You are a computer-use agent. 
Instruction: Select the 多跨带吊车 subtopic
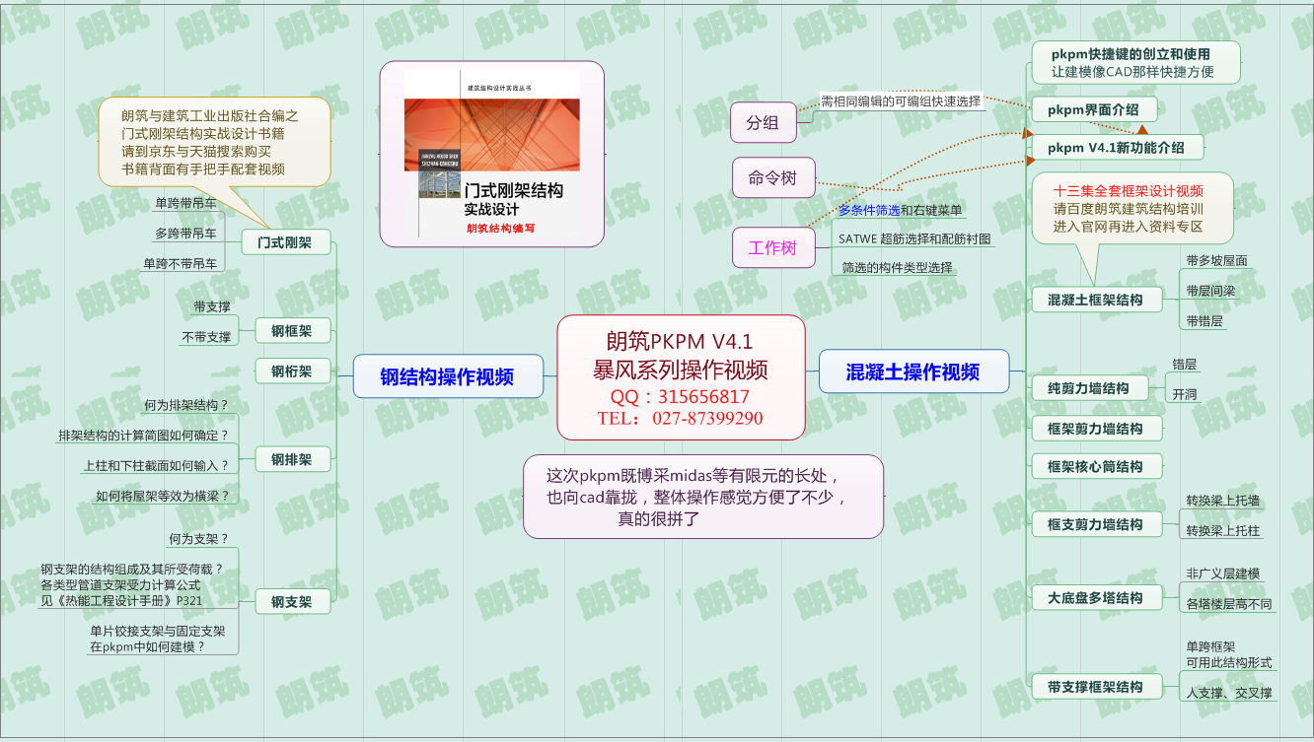click(x=185, y=234)
